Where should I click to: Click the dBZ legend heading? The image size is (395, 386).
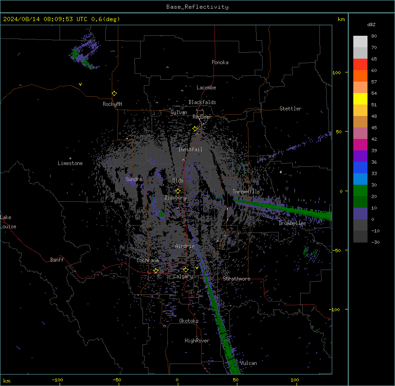(x=371, y=25)
